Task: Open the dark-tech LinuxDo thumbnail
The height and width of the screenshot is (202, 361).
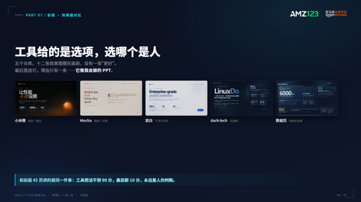Action: coord(242,98)
